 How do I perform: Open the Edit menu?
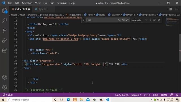tap(17, 3)
